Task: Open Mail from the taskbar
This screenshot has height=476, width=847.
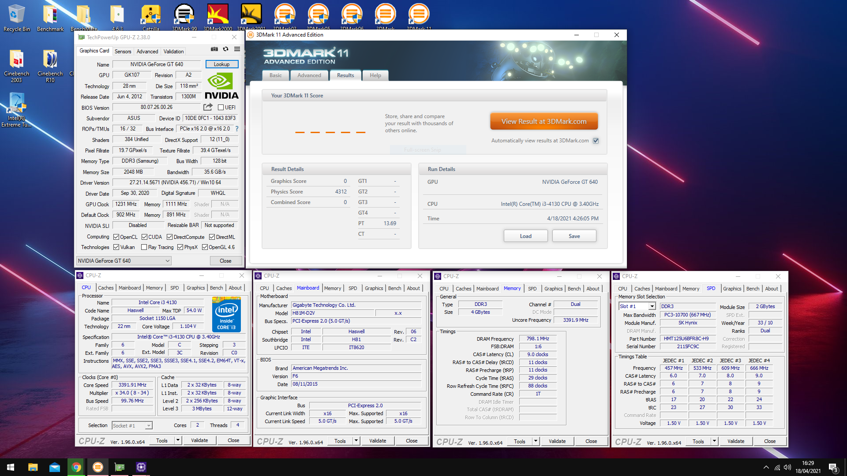Action: pyautogui.click(x=55, y=467)
